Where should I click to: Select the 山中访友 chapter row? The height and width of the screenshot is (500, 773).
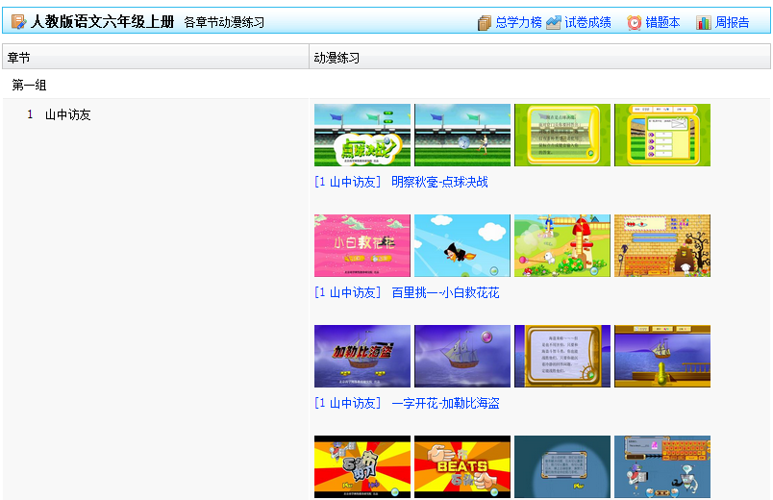click(67, 114)
